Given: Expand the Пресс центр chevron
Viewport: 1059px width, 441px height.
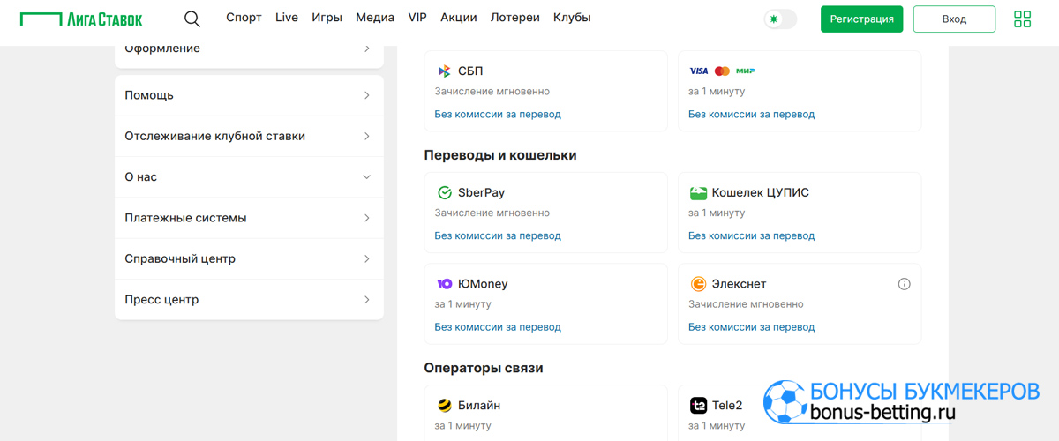Looking at the screenshot, I should [367, 300].
